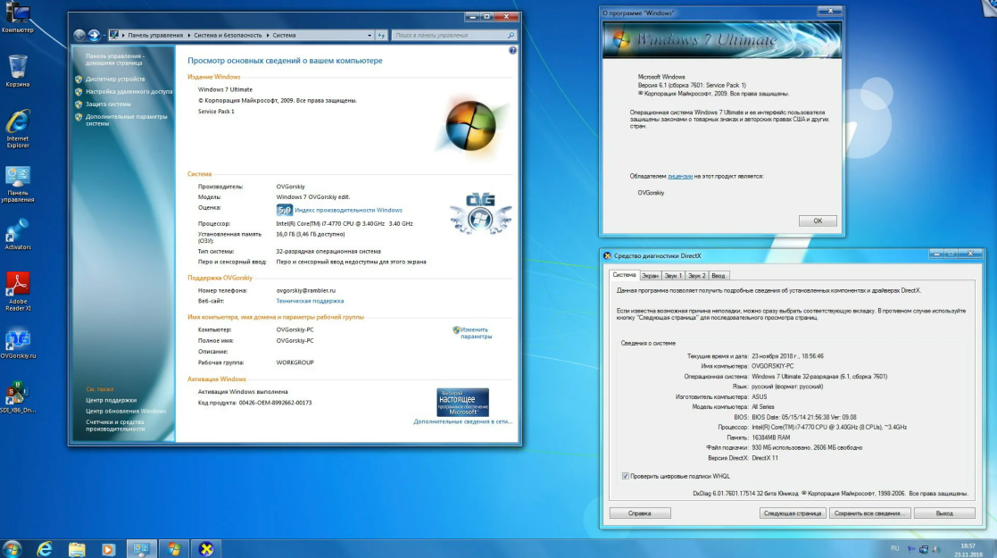997x558 pixels.
Task: Click the Выход button in DirectX
Action: [x=944, y=513]
